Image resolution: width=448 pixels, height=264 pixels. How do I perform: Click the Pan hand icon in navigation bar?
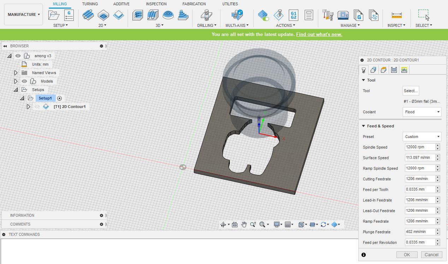tap(244, 224)
